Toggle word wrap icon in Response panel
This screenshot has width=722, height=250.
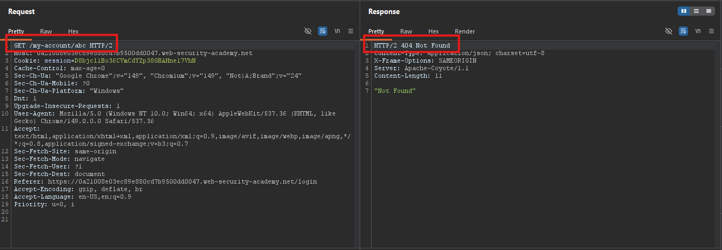pos(683,31)
